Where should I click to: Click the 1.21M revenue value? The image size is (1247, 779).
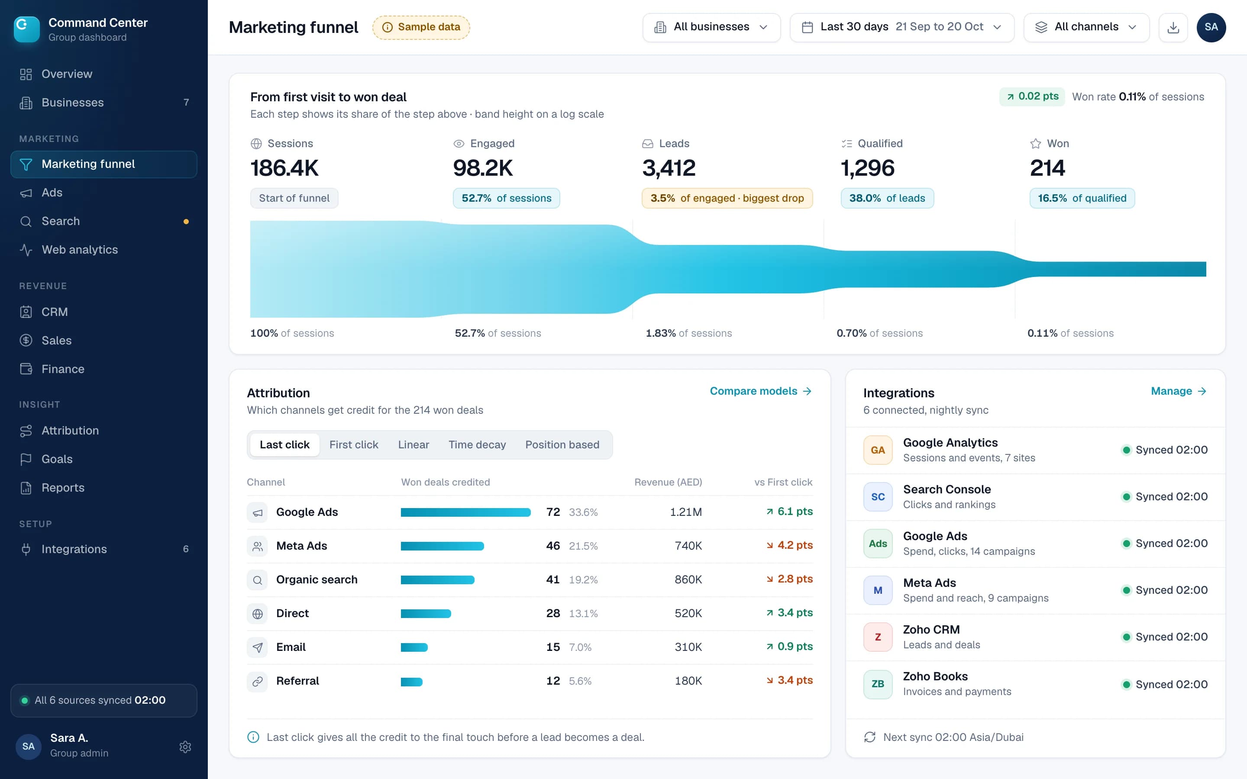(x=685, y=512)
